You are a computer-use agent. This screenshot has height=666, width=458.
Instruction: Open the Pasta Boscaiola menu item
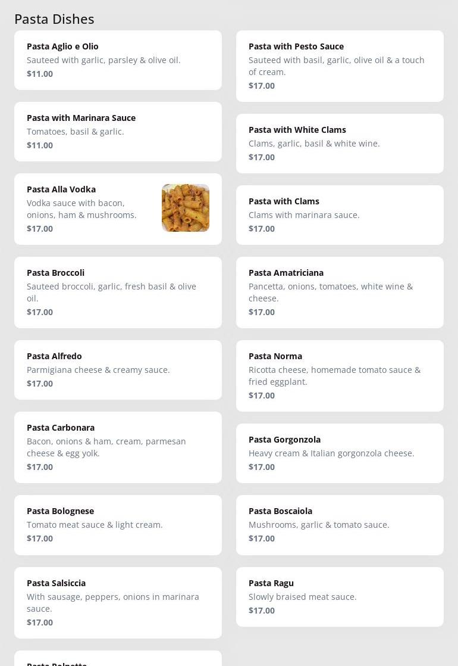click(x=340, y=525)
